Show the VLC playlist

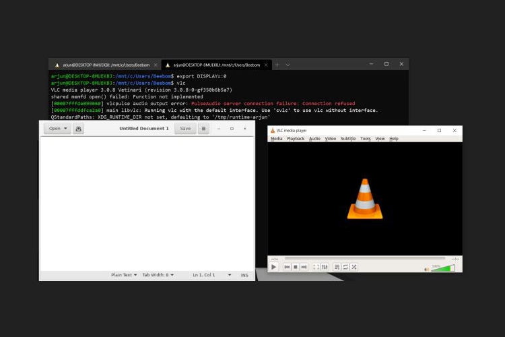pyautogui.click(x=337, y=267)
